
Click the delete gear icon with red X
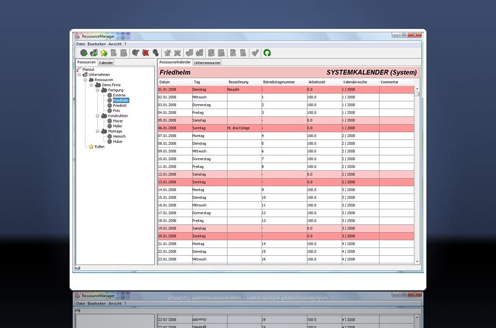[x=146, y=53]
